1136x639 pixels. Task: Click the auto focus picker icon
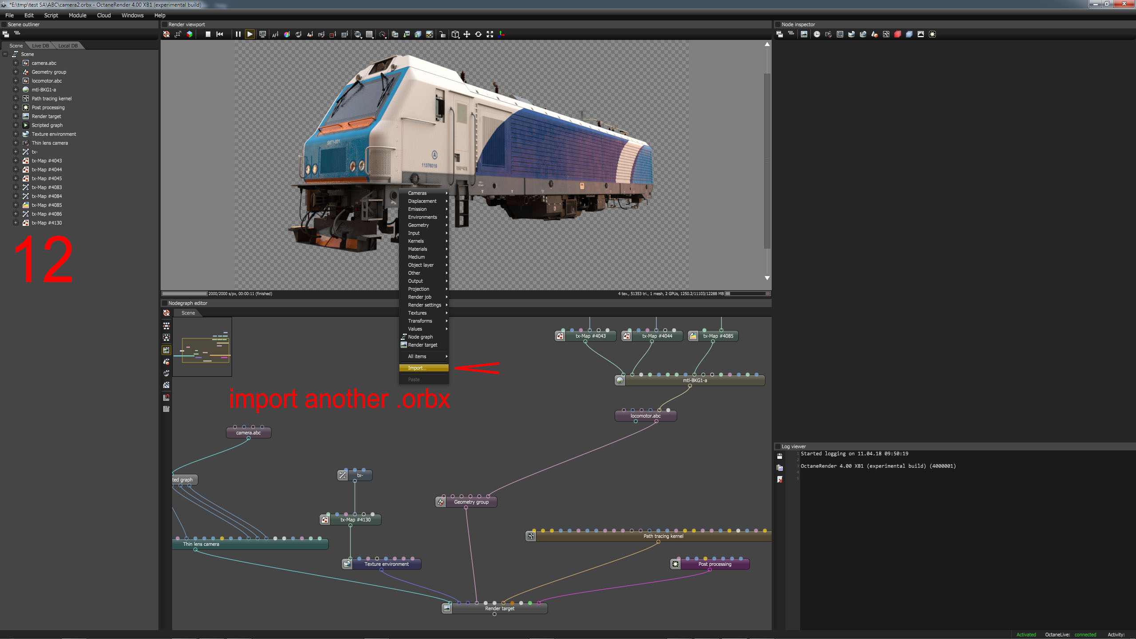point(275,34)
